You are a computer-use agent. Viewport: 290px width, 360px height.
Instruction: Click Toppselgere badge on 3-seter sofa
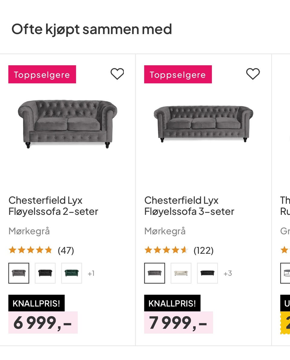178,75
